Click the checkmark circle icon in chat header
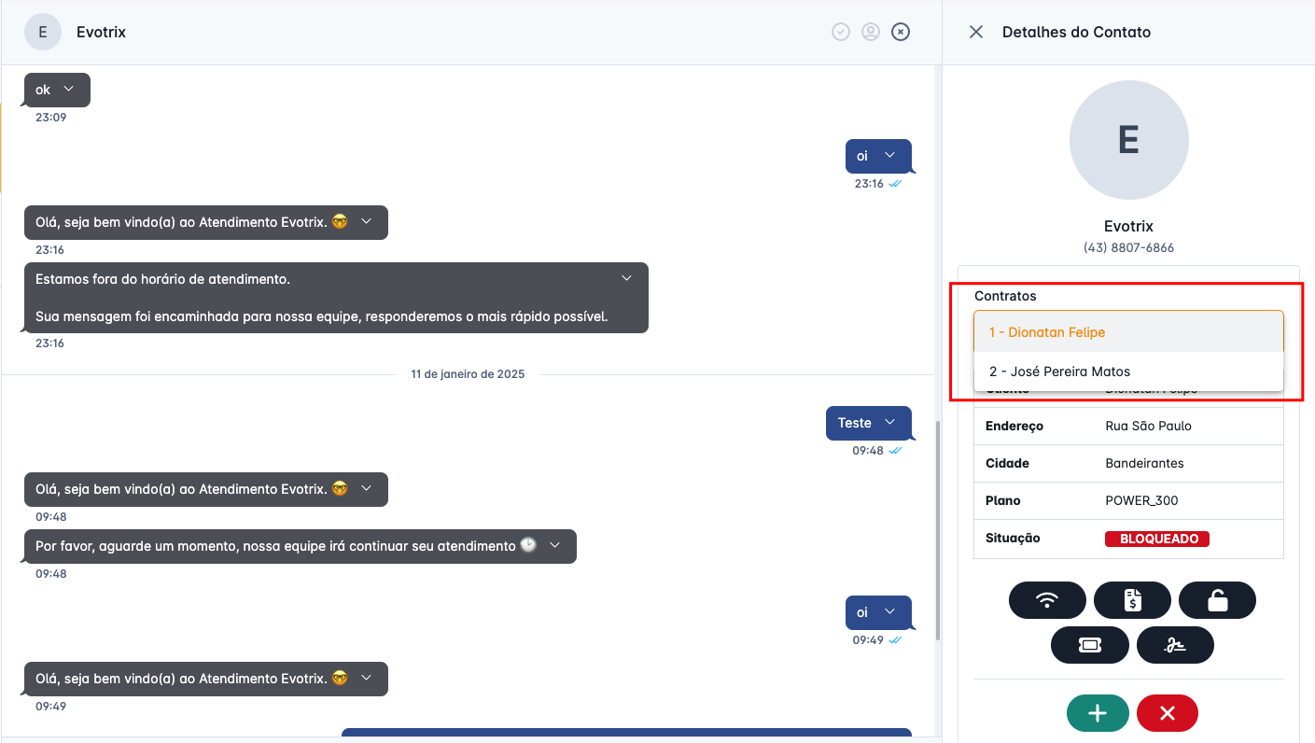This screenshot has height=743, width=1315. pos(841,33)
